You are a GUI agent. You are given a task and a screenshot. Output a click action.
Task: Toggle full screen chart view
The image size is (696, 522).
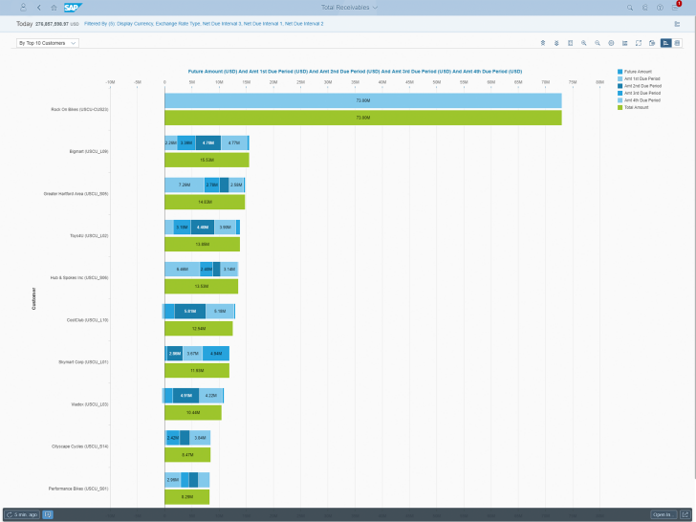pyautogui.click(x=639, y=43)
